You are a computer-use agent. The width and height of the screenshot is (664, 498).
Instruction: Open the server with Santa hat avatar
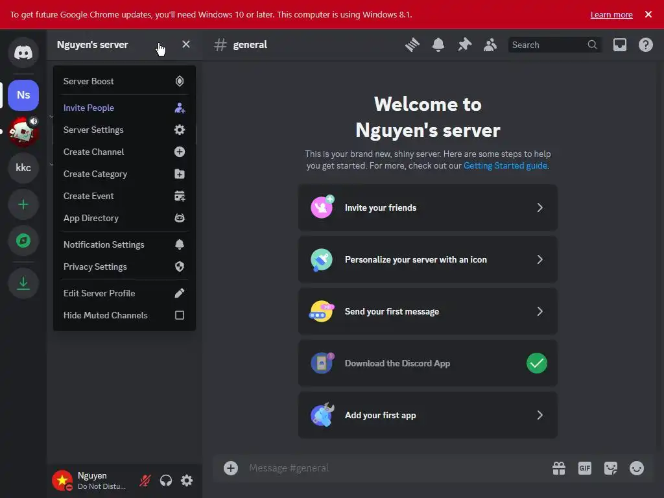[23, 132]
